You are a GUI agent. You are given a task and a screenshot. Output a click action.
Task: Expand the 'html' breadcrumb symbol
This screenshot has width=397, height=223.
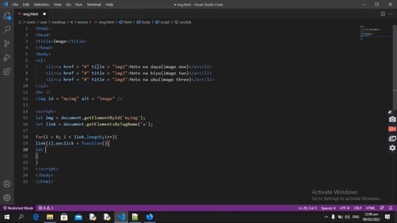point(125,22)
